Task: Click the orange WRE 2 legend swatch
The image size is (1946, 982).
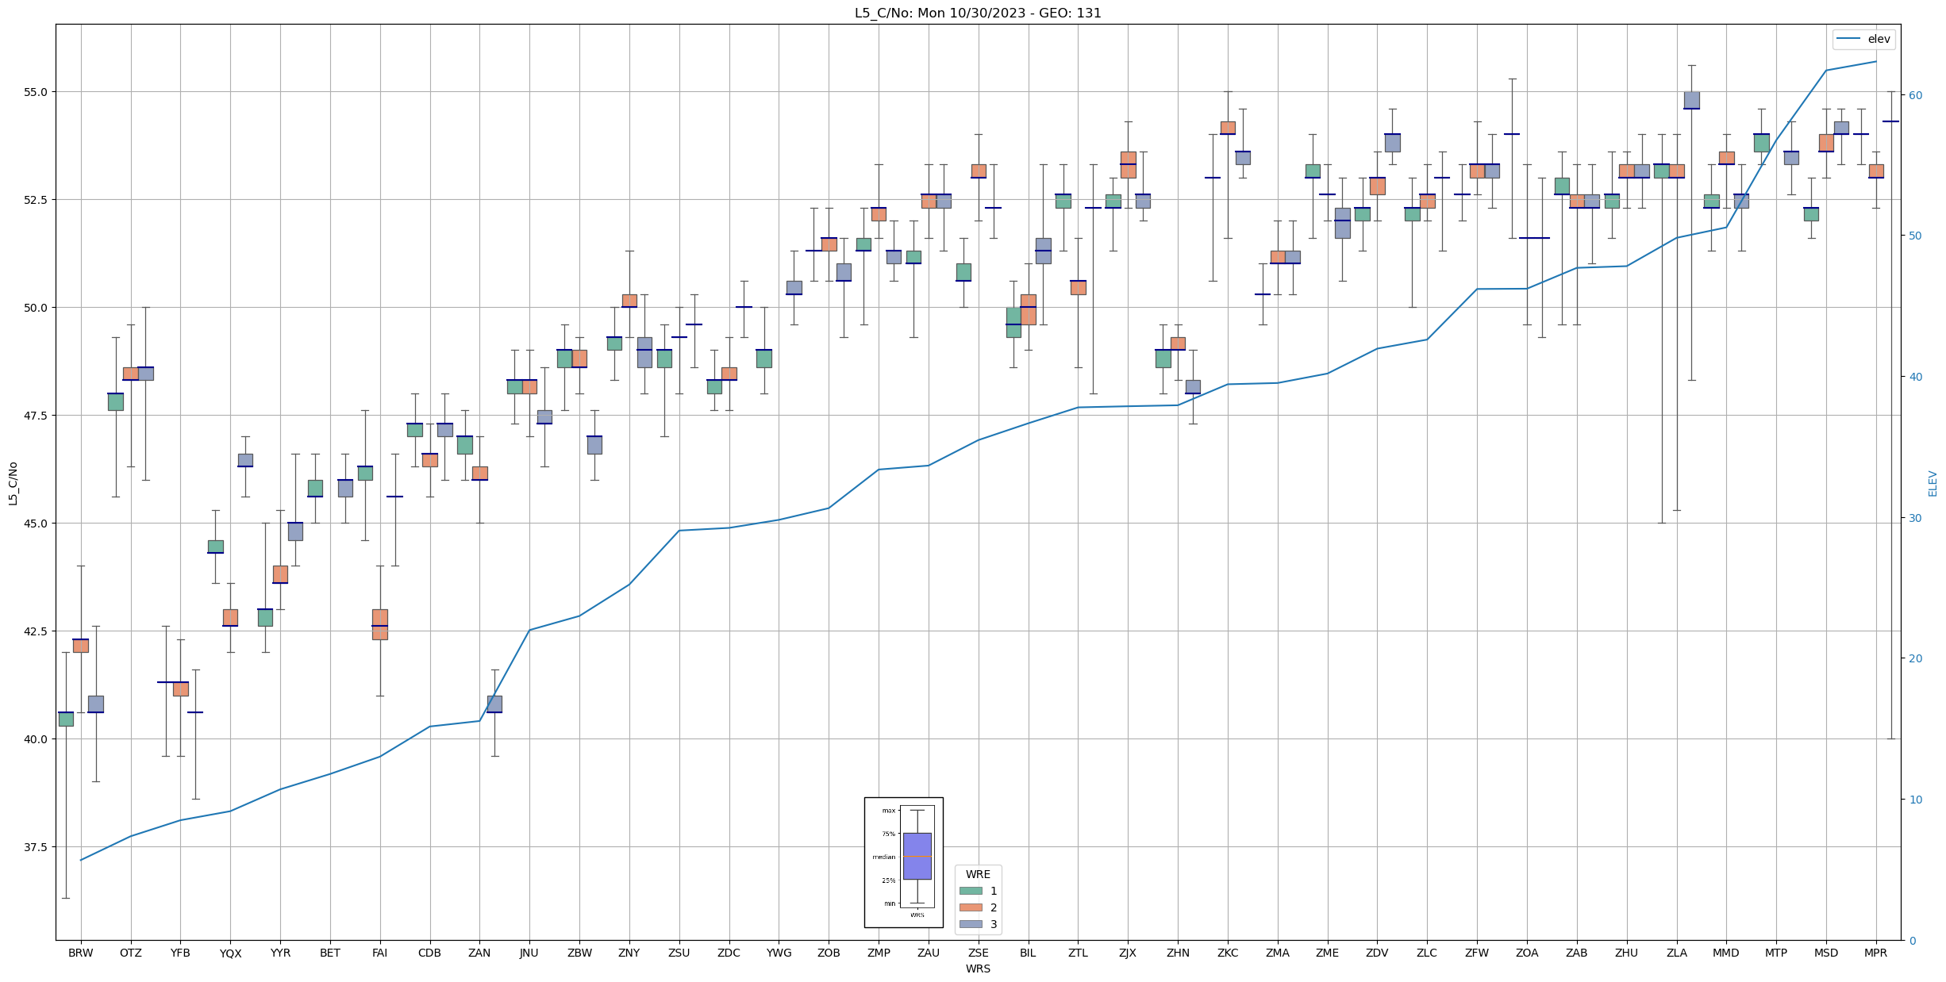Action: point(971,907)
